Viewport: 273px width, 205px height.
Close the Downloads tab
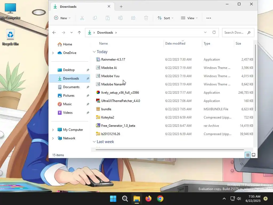pyautogui.click(x=109, y=6)
